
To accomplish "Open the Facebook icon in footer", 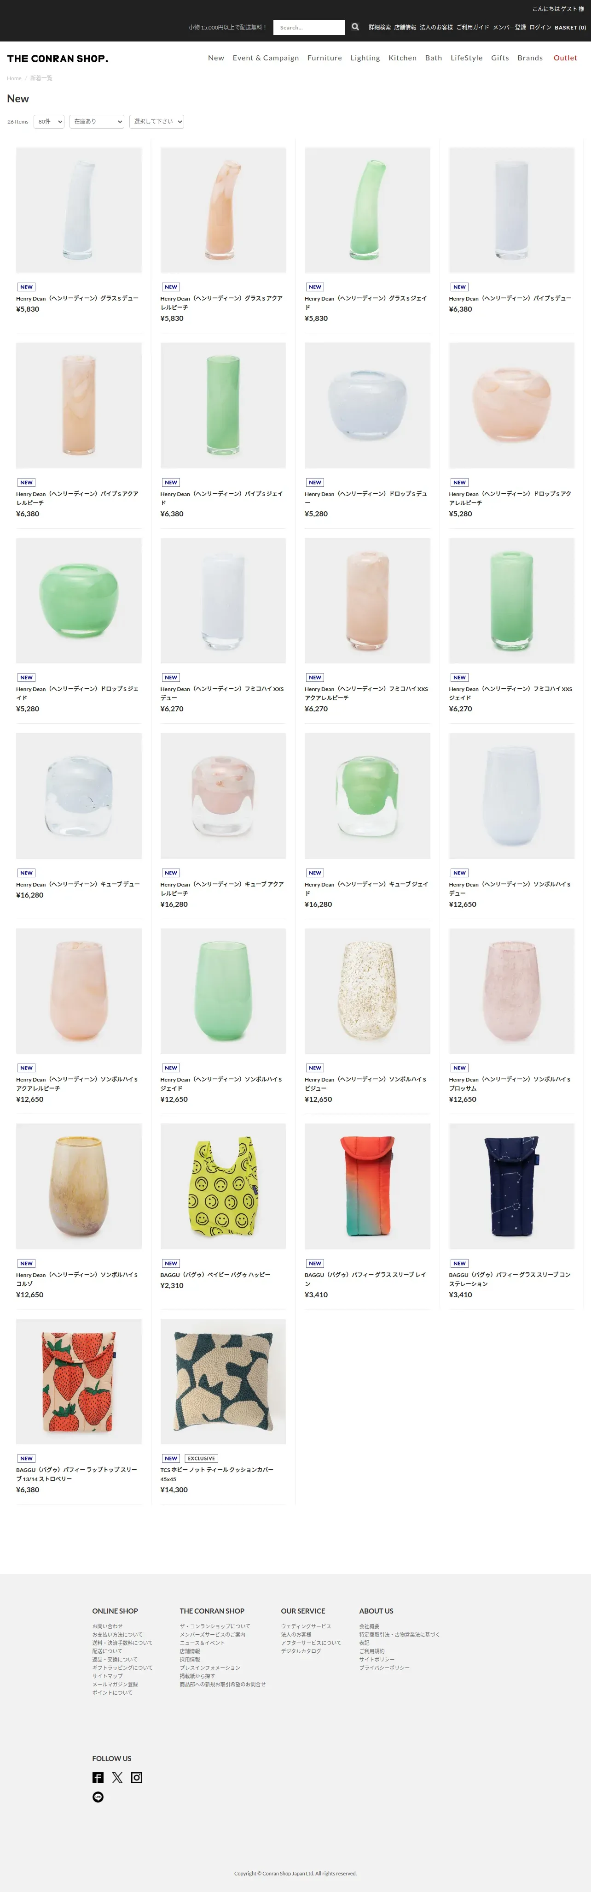I will coord(98,1777).
